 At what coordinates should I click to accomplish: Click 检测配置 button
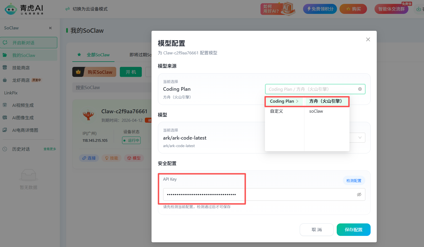tap(354, 181)
